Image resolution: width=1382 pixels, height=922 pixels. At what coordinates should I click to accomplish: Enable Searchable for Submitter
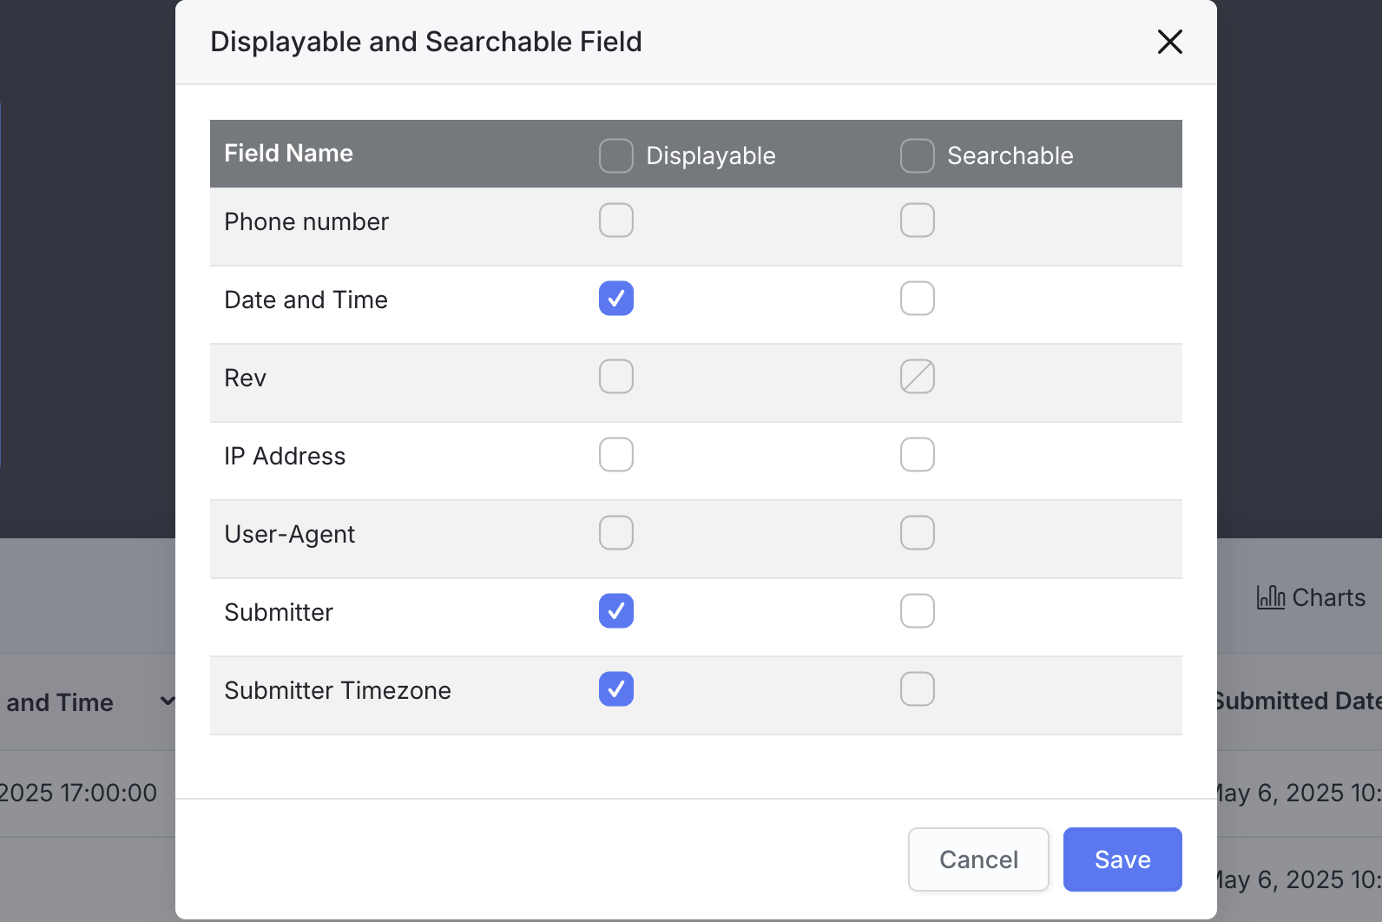coord(918,611)
